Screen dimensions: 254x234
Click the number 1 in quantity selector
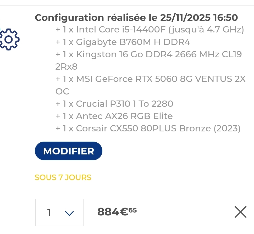click(x=49, y=212)
